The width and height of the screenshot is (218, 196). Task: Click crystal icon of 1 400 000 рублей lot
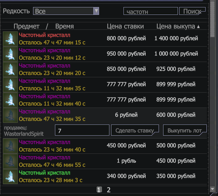tap(10, 39)
